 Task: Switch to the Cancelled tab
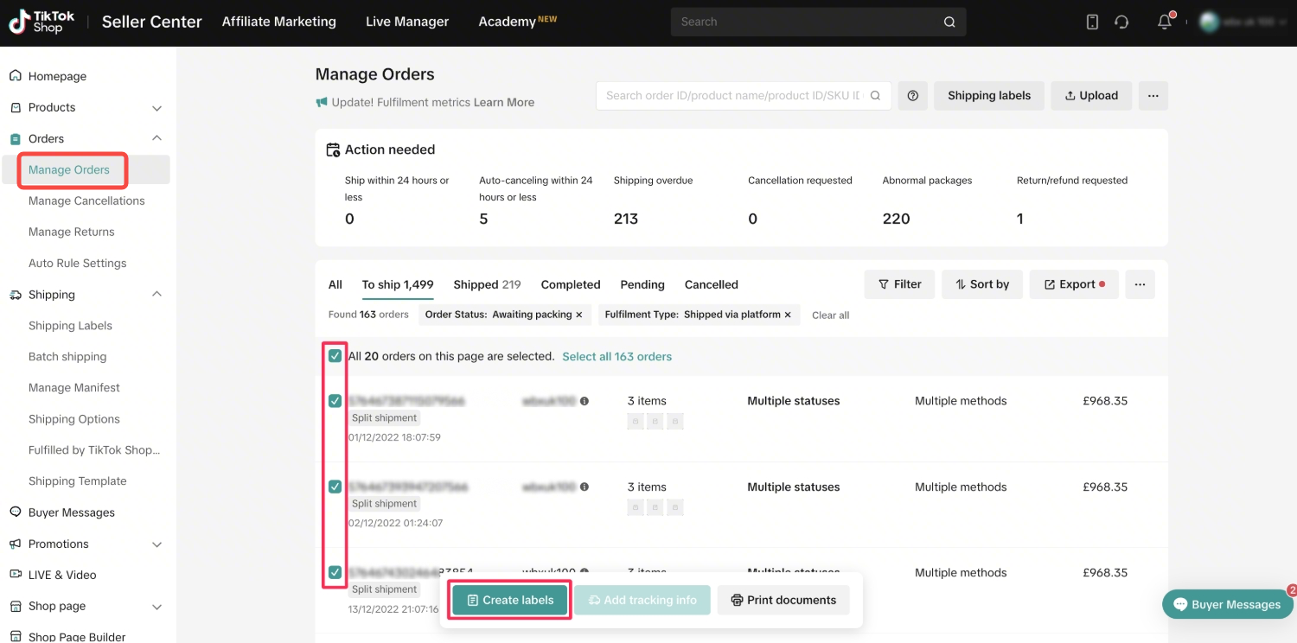point(712,284)
